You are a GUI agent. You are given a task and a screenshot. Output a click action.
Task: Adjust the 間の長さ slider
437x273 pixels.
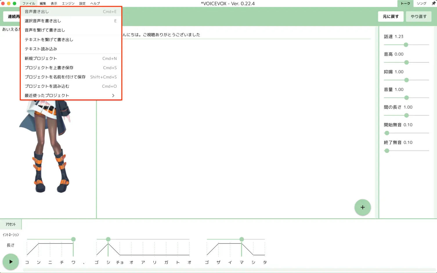coord(407,116)
